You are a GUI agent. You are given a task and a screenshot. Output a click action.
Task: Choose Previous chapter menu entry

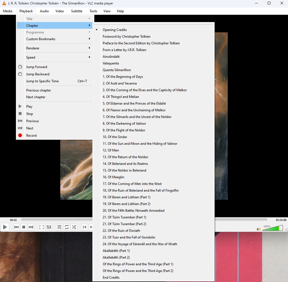[x=54, y=90]
